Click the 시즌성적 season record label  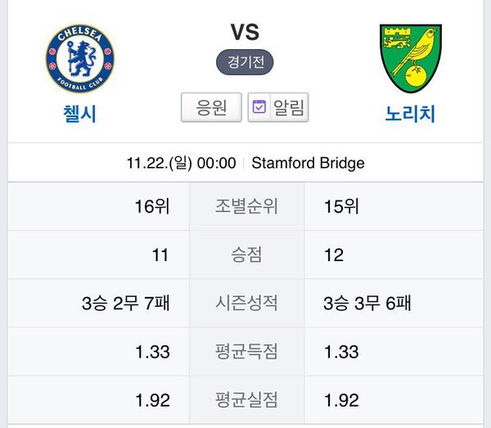click(245, 304)
